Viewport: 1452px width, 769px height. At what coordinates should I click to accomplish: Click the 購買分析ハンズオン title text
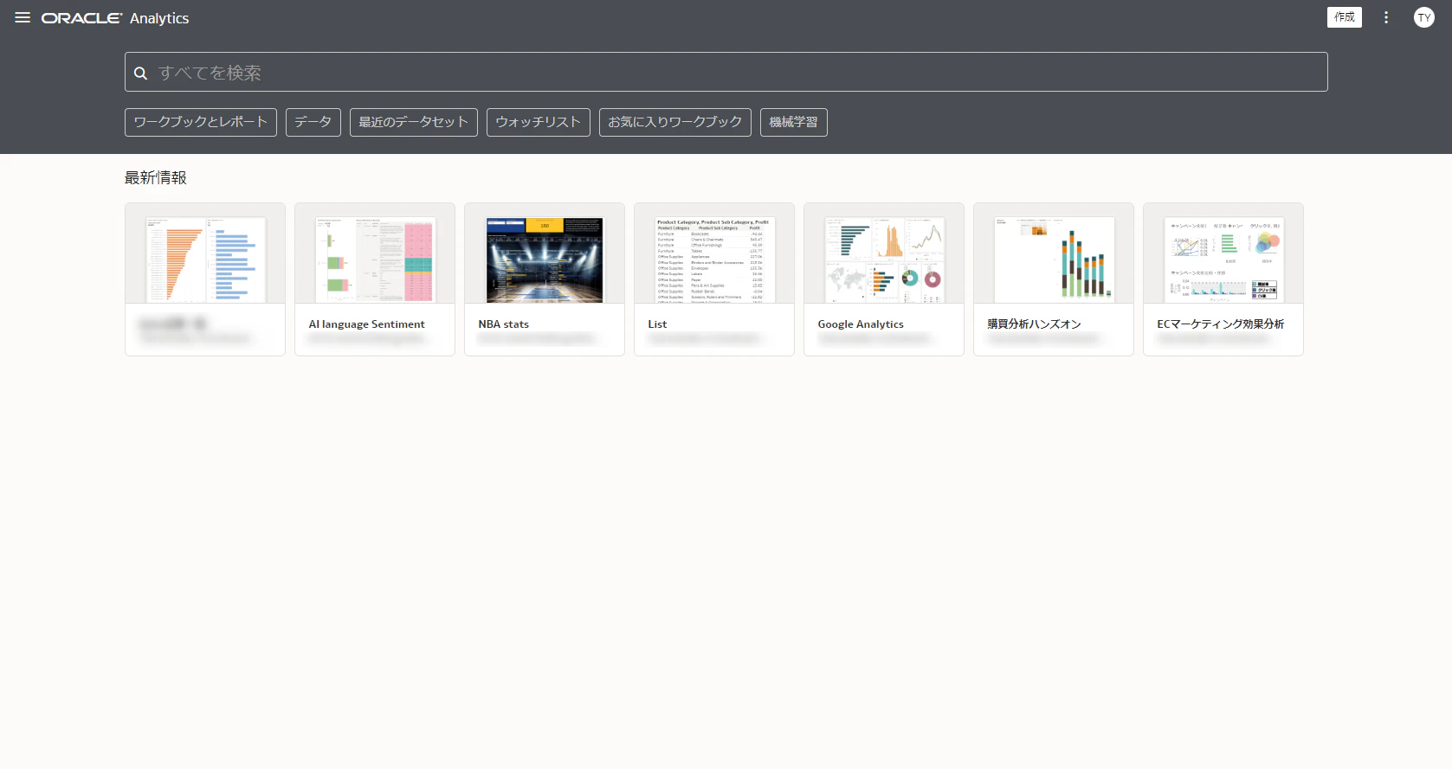click(x=1035, y=324)
